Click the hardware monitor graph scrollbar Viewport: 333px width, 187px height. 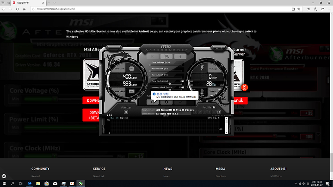tap(226, 125)
